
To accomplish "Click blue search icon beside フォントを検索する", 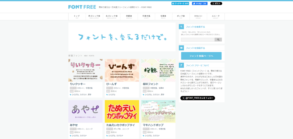I will coord(181,27).
